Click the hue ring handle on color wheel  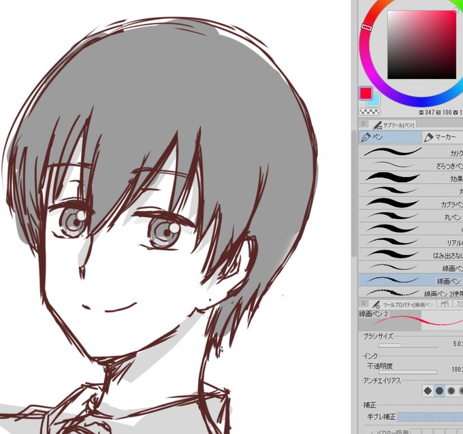coord(366,27)
